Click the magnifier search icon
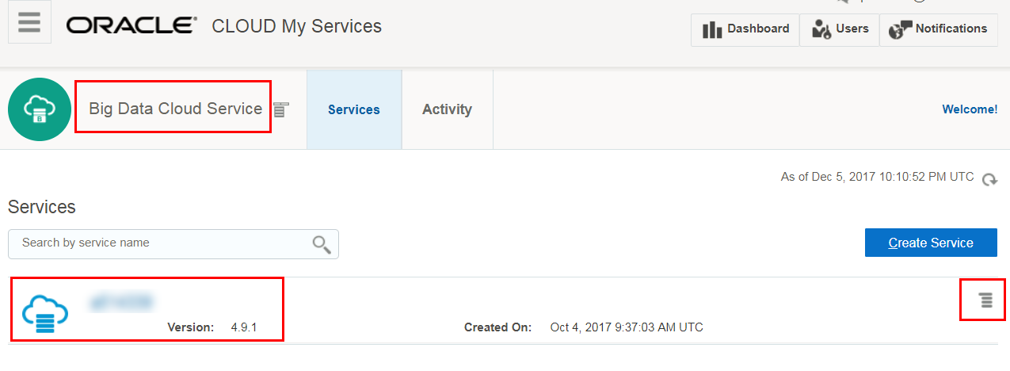1010x371 pixels. (322, 244)
